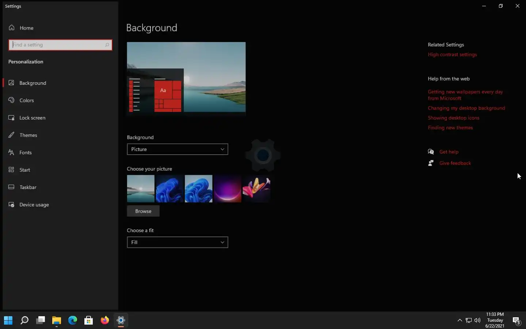Launch Firefox from the taskbar
Viewport: 526px width, 329px height.
click(x=105, y=321)
